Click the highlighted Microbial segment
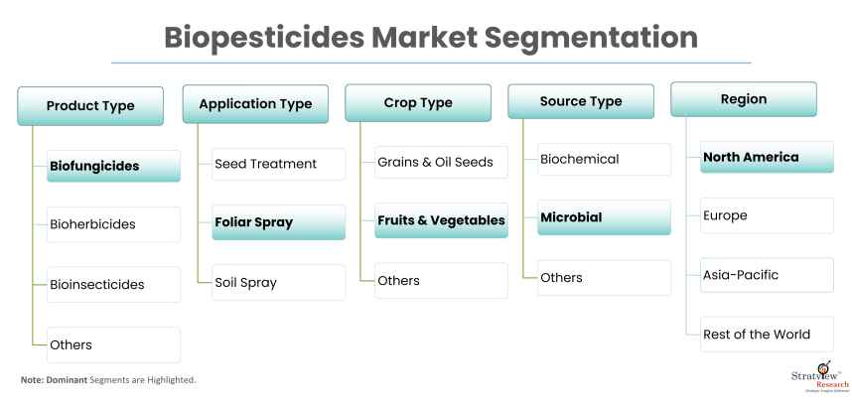The width and height of the screenshot is (852, 407). pos(604,217)
